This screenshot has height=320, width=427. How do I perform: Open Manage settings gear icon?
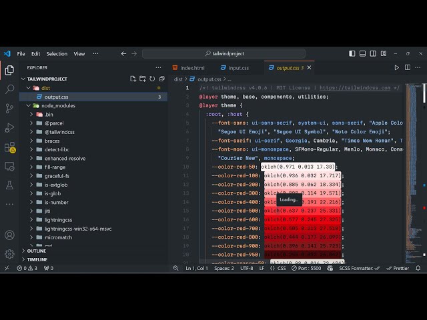click(9, 254)
